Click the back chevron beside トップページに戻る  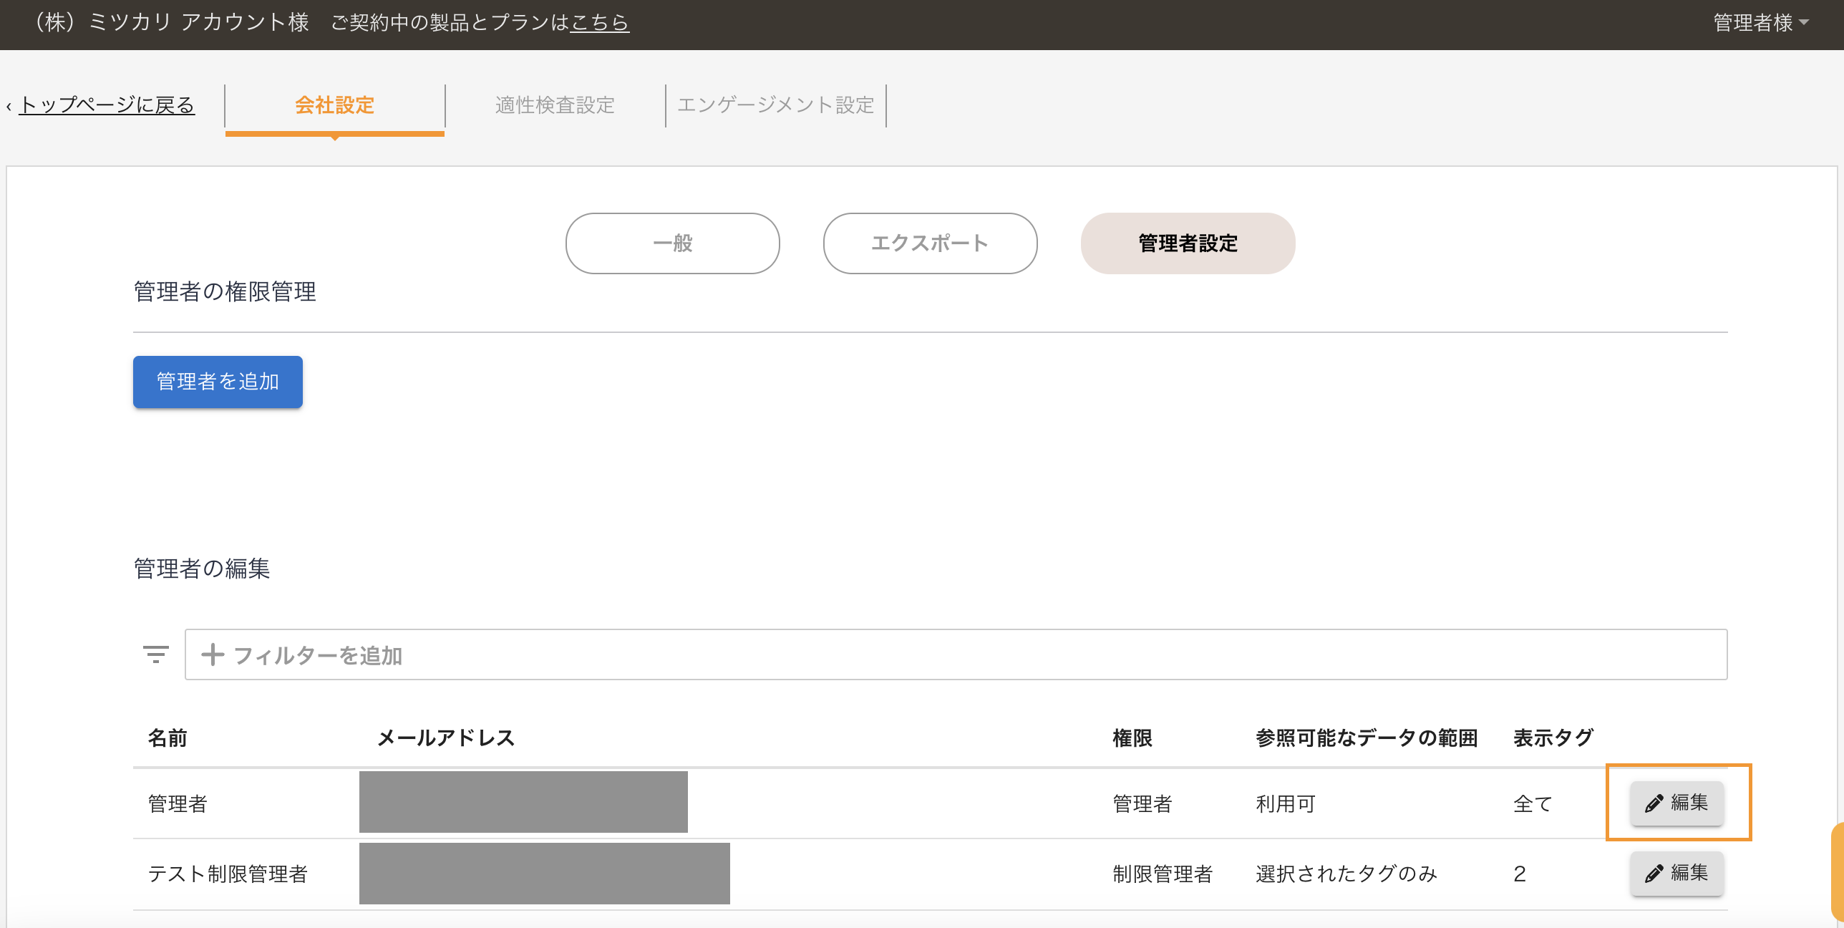(x=9, y=107)
